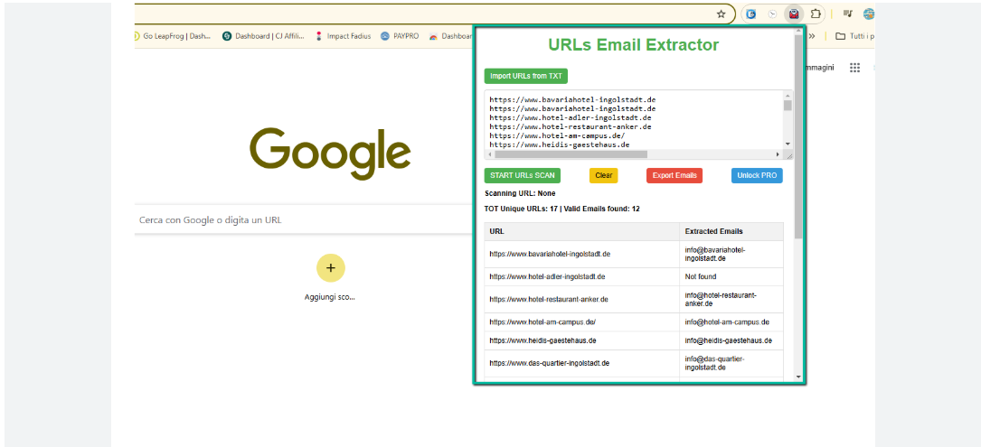Select the info@das-quartier-ingolstadt.de email cell
Screen dimensions: 981x447
pyautogui.click(x=731, y=363)
